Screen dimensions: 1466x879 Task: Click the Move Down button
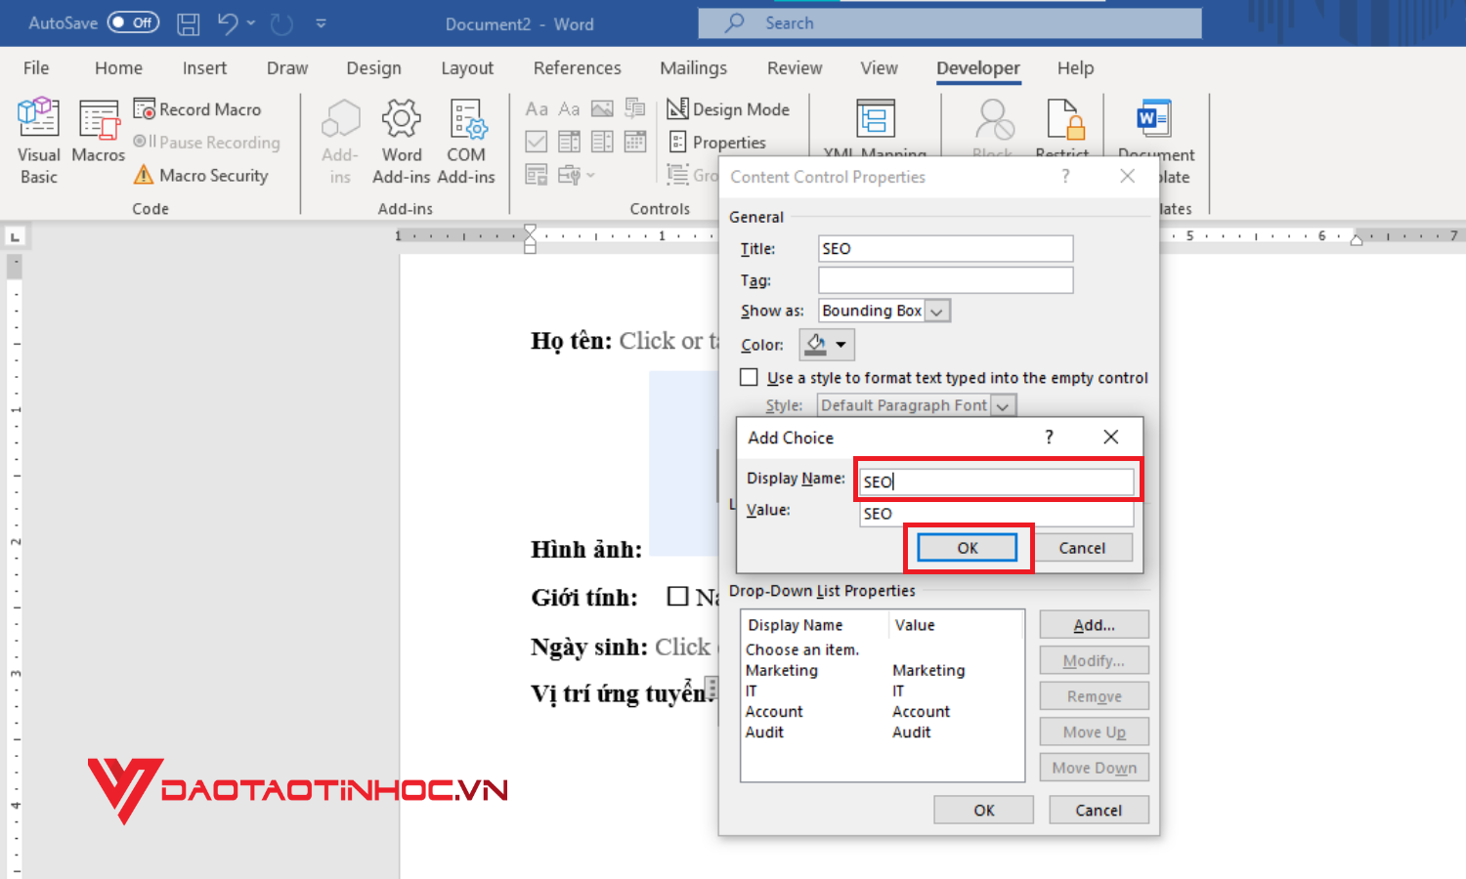pos(1094,767)
